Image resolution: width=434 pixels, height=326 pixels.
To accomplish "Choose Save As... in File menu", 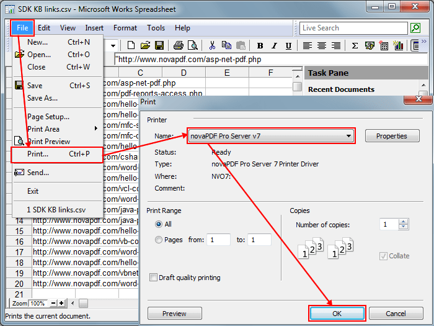I will 57,98.
